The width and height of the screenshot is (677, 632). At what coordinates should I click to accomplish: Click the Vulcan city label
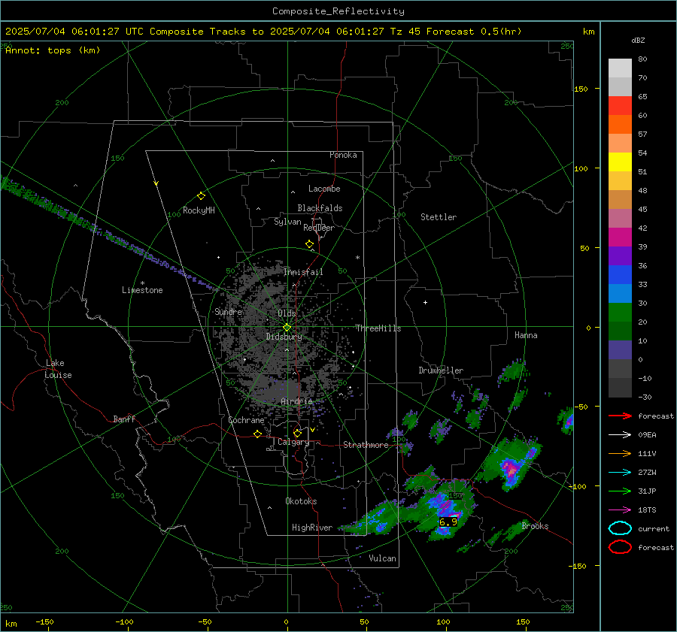pos(382,558)
